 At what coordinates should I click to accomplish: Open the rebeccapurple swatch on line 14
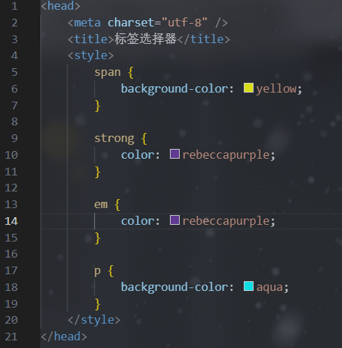[175, 220]
